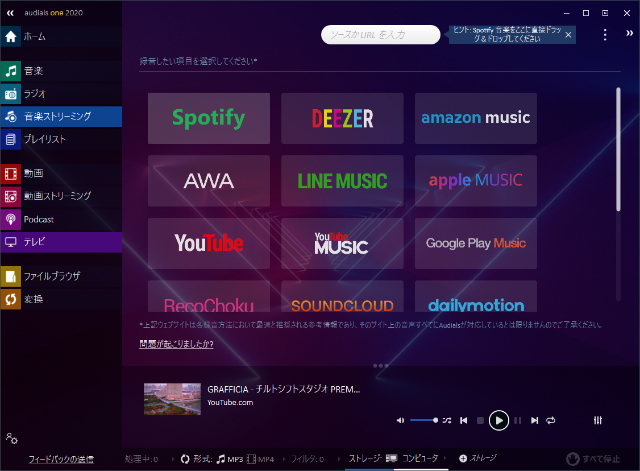The image size is (640, 471).
Task: Click the three-dot player panel handle
Action: (380, 366)
